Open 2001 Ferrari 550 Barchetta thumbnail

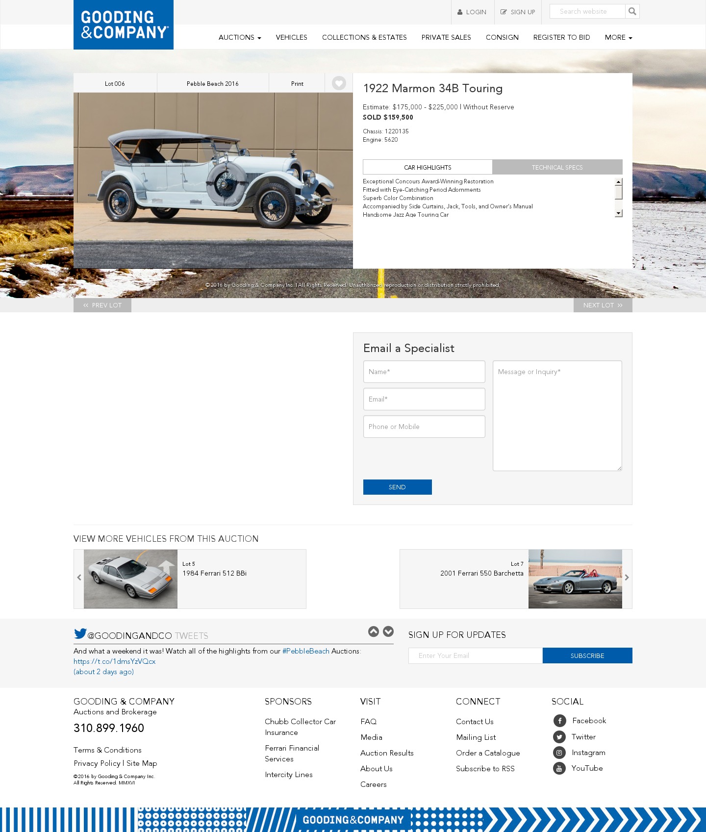pos(575,579)
